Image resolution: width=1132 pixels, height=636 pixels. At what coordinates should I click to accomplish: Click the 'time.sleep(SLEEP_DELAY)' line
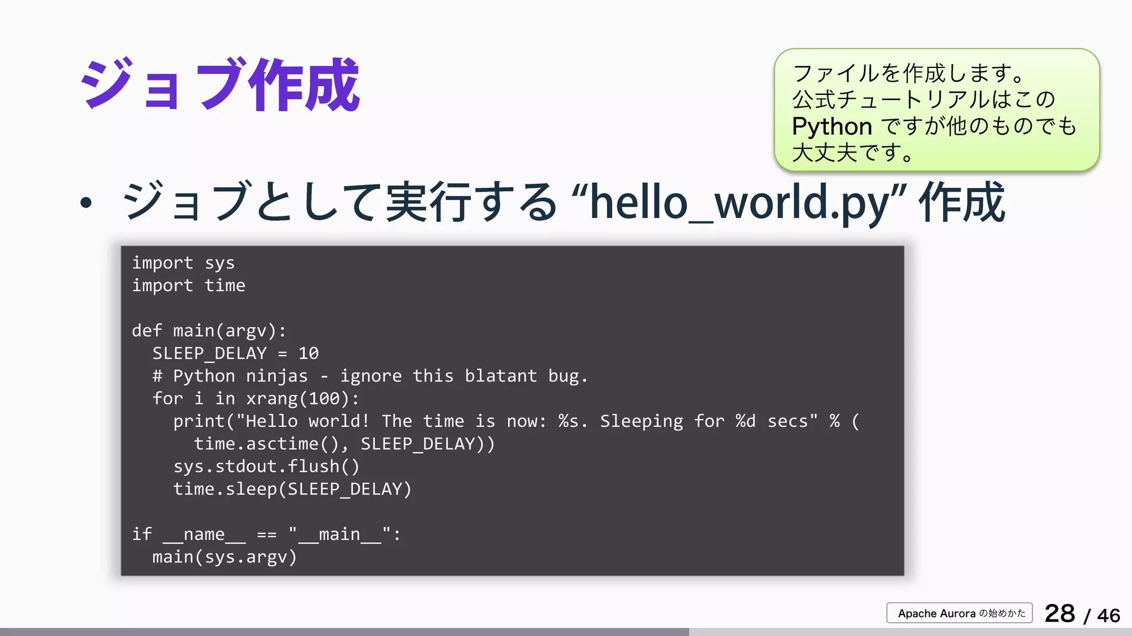pos(292,489)
